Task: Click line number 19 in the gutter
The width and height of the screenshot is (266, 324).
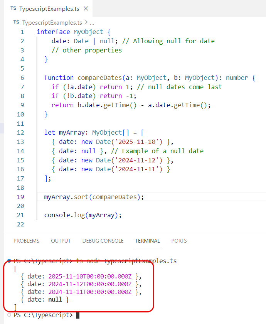Action: [x=20, y=197]
